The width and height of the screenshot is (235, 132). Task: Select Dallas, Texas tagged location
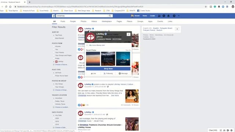(x=60, y=101)
